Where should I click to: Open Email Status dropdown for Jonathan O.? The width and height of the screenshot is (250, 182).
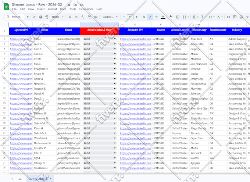[115, 168]
